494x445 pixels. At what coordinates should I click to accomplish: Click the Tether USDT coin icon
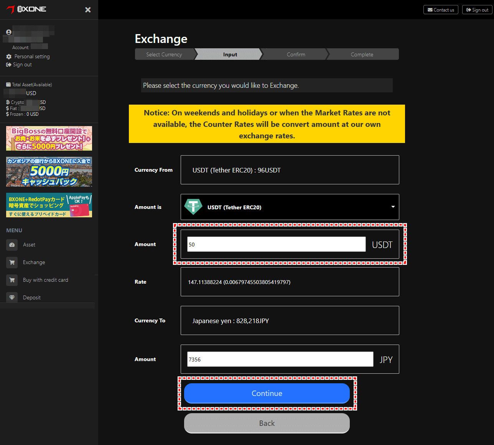click(193, 207)
